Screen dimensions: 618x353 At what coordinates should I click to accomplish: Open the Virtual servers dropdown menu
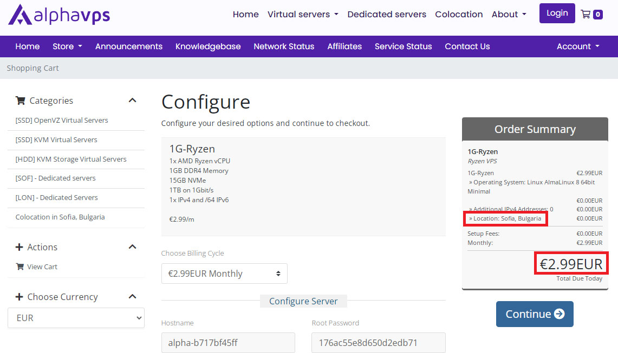(x=303, y=14)
